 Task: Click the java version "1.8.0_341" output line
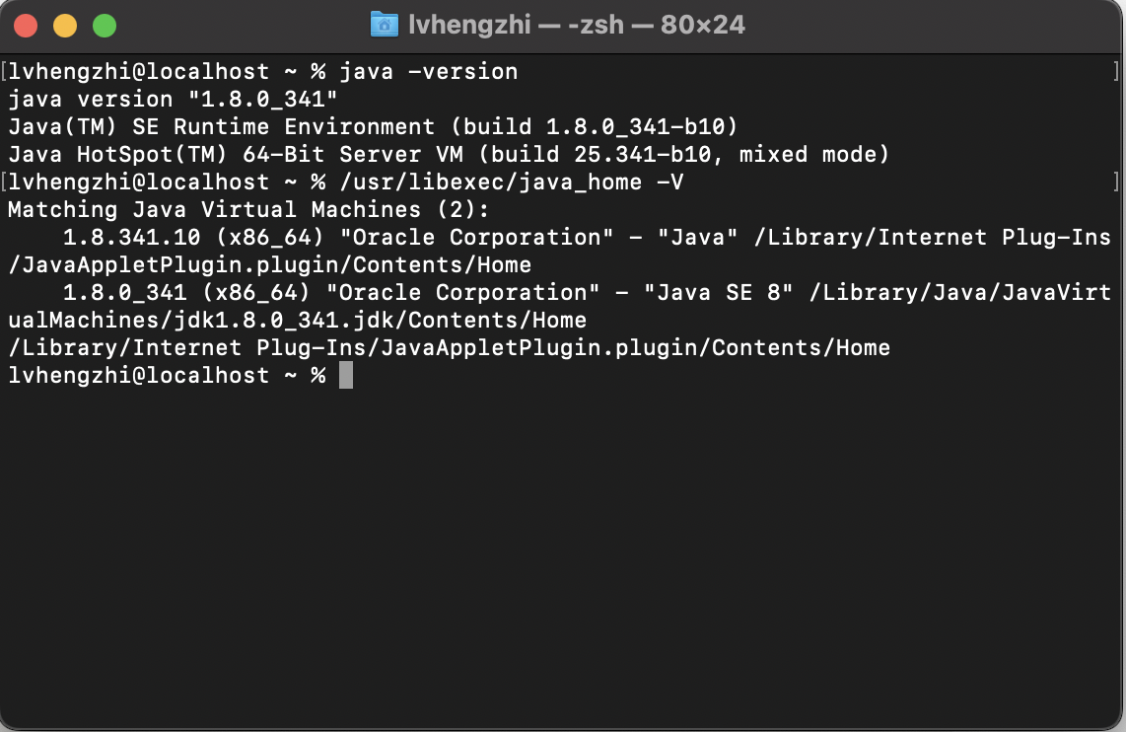[x=173, y=99]
